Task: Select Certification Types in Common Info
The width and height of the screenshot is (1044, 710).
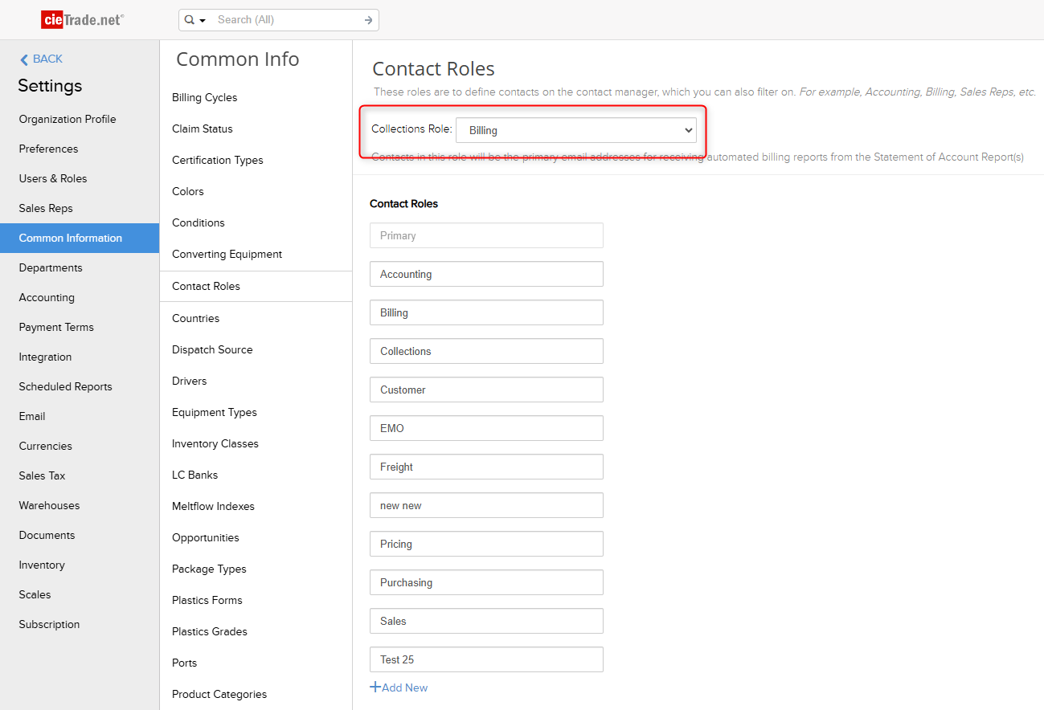Action: (218, 160)
